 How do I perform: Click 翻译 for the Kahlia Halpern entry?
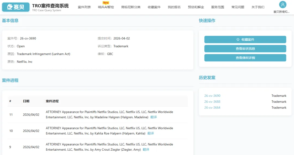coord(151,134)
